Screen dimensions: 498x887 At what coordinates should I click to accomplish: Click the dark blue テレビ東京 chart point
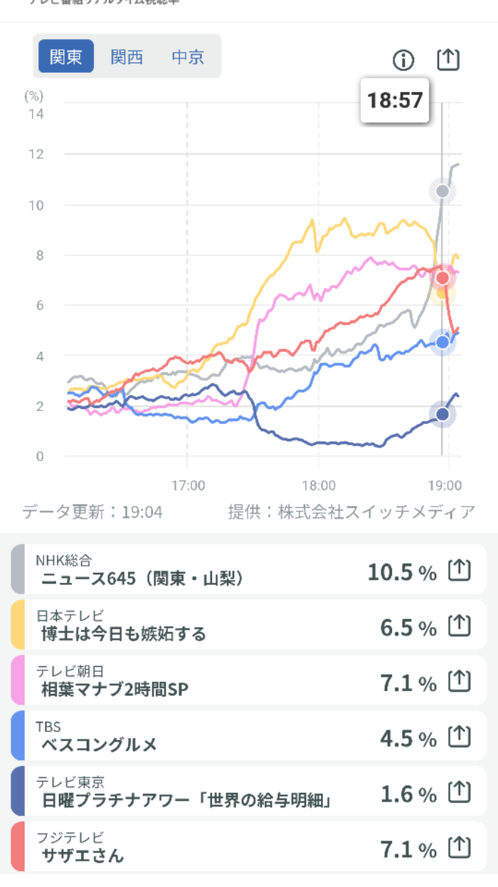[443, 414]
